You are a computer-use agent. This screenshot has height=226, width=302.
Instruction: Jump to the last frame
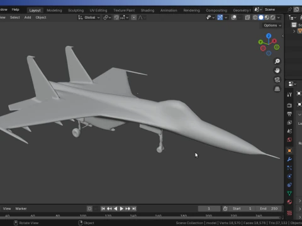click(x=134, y=208)
